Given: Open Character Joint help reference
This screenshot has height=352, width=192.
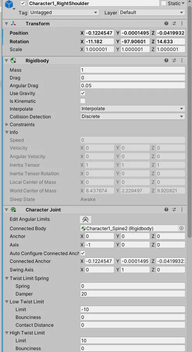Looking at the screenshot, I should [x=166, y=209].
